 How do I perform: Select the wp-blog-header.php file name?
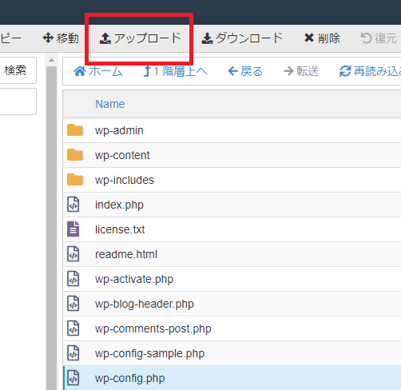coord(145,304)
